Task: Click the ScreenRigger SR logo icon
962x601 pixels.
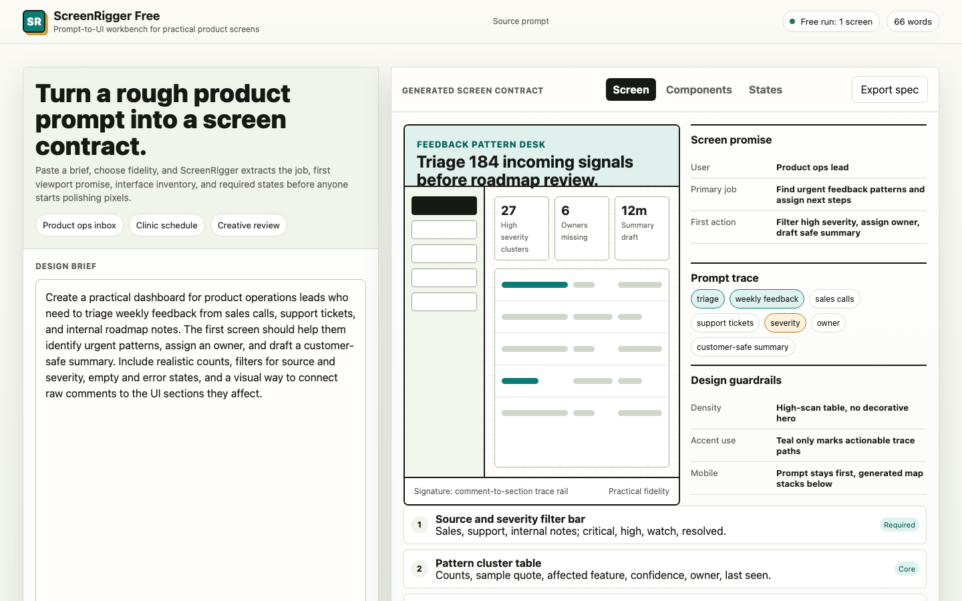Action: (35, 22)
